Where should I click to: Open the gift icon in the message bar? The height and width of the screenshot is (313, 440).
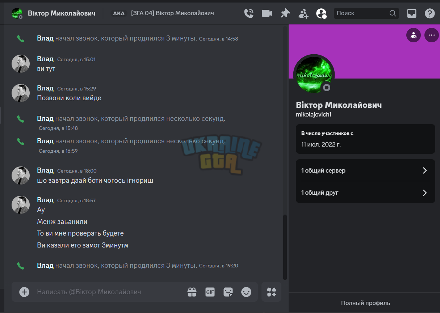[x=192, y=292]
